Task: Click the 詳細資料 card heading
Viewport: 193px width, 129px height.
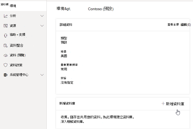Action: (66, 25)
